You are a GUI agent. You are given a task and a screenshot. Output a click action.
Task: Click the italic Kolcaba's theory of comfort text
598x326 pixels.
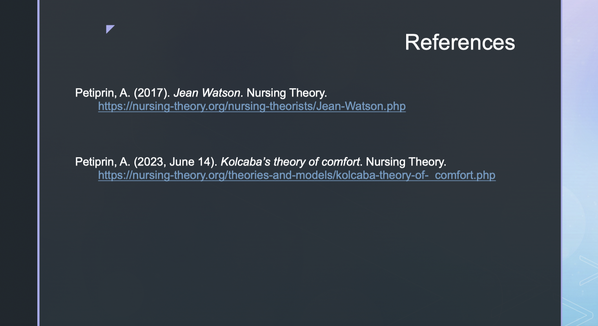tap(290, 162)
